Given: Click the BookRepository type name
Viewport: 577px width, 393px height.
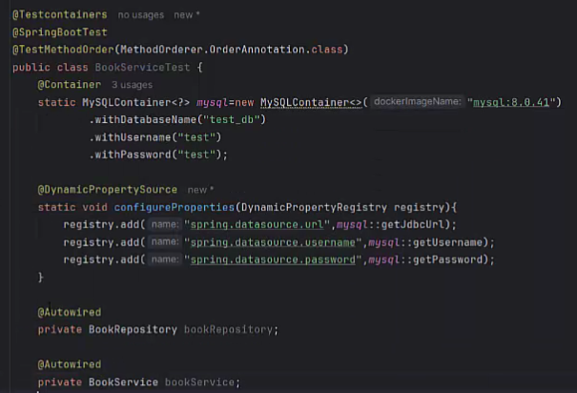Looking at the screenshot, I should (x=133, y=329).
